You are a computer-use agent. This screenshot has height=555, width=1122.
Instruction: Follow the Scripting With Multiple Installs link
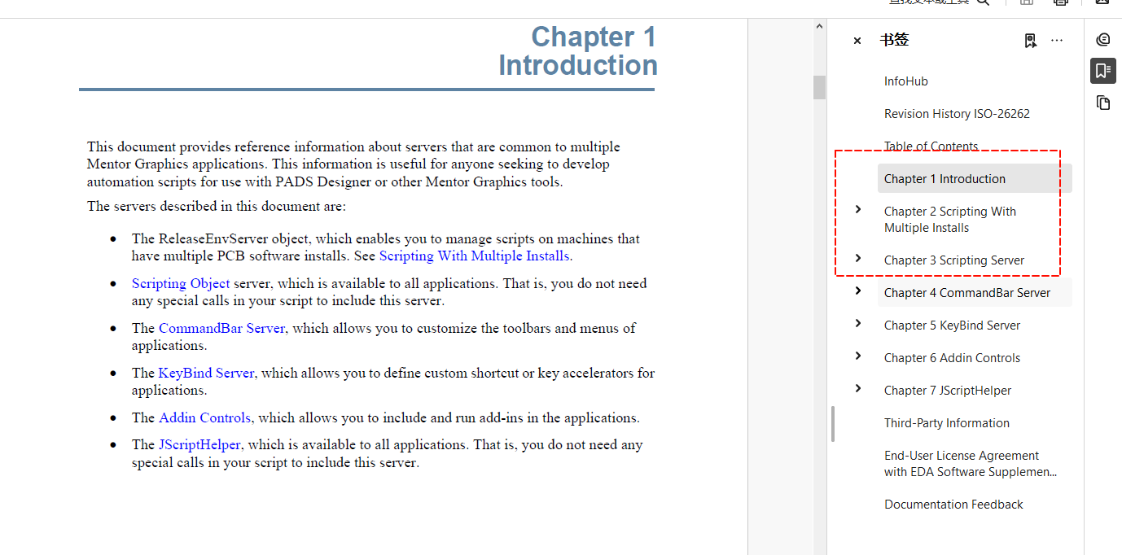[474, 256]
